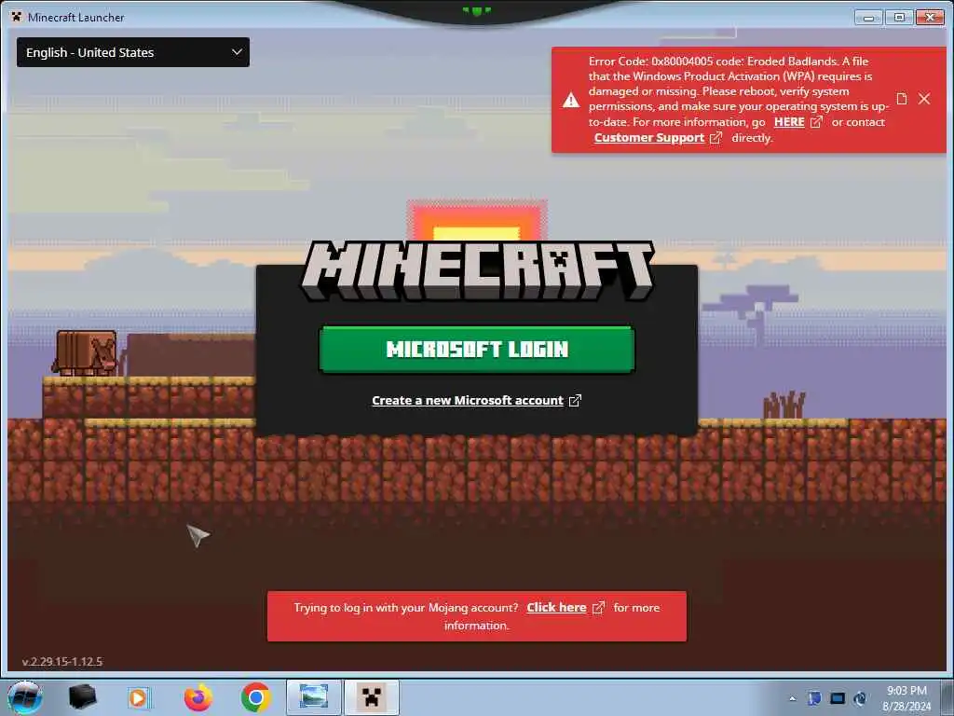Click the Show desktop strip on the taskbar
This screenshot has width=954, height=716.
(x=947, y=697)
